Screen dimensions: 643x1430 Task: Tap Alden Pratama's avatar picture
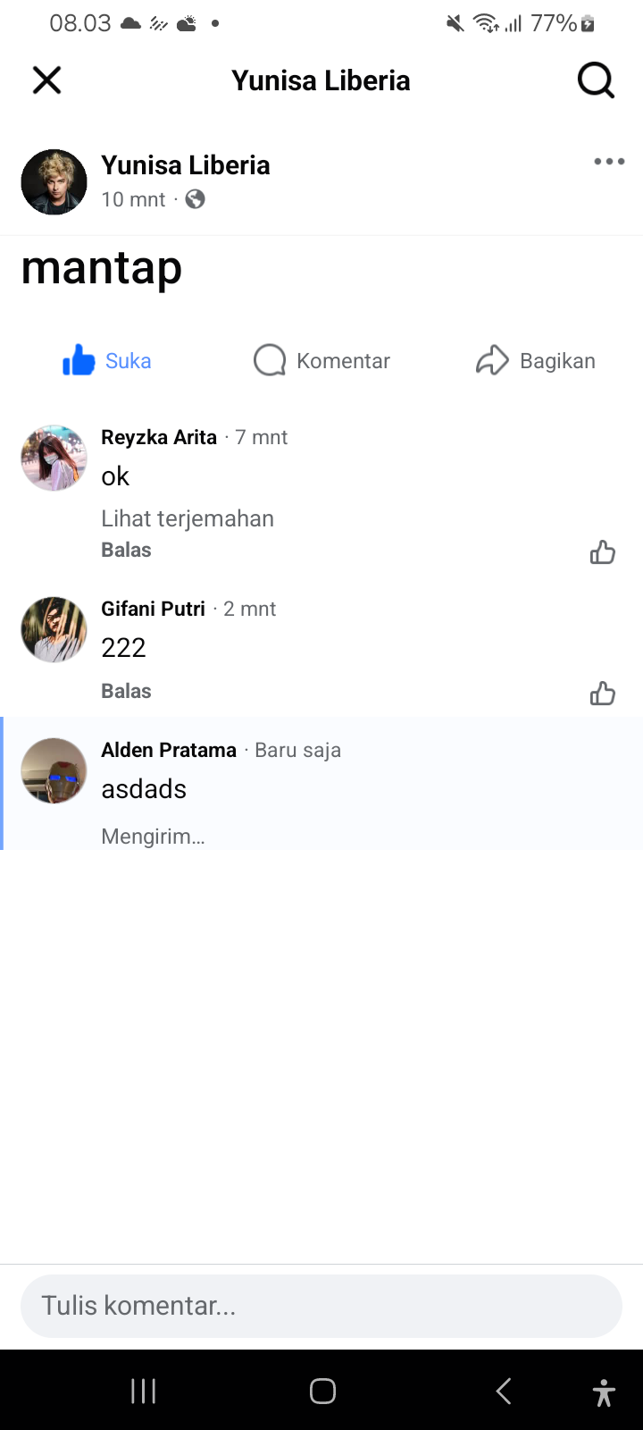tap(54, 770)
